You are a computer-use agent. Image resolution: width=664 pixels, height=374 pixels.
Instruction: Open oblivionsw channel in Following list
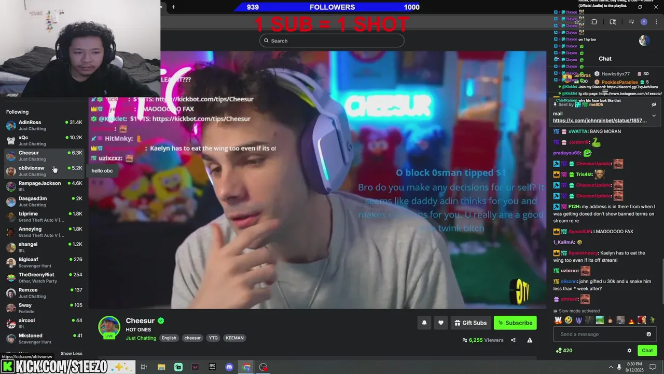[x=44, y=171]
